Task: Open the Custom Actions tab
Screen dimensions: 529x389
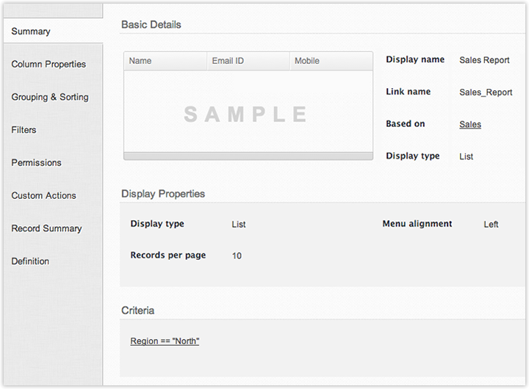Action: click(x=43, y=196)
